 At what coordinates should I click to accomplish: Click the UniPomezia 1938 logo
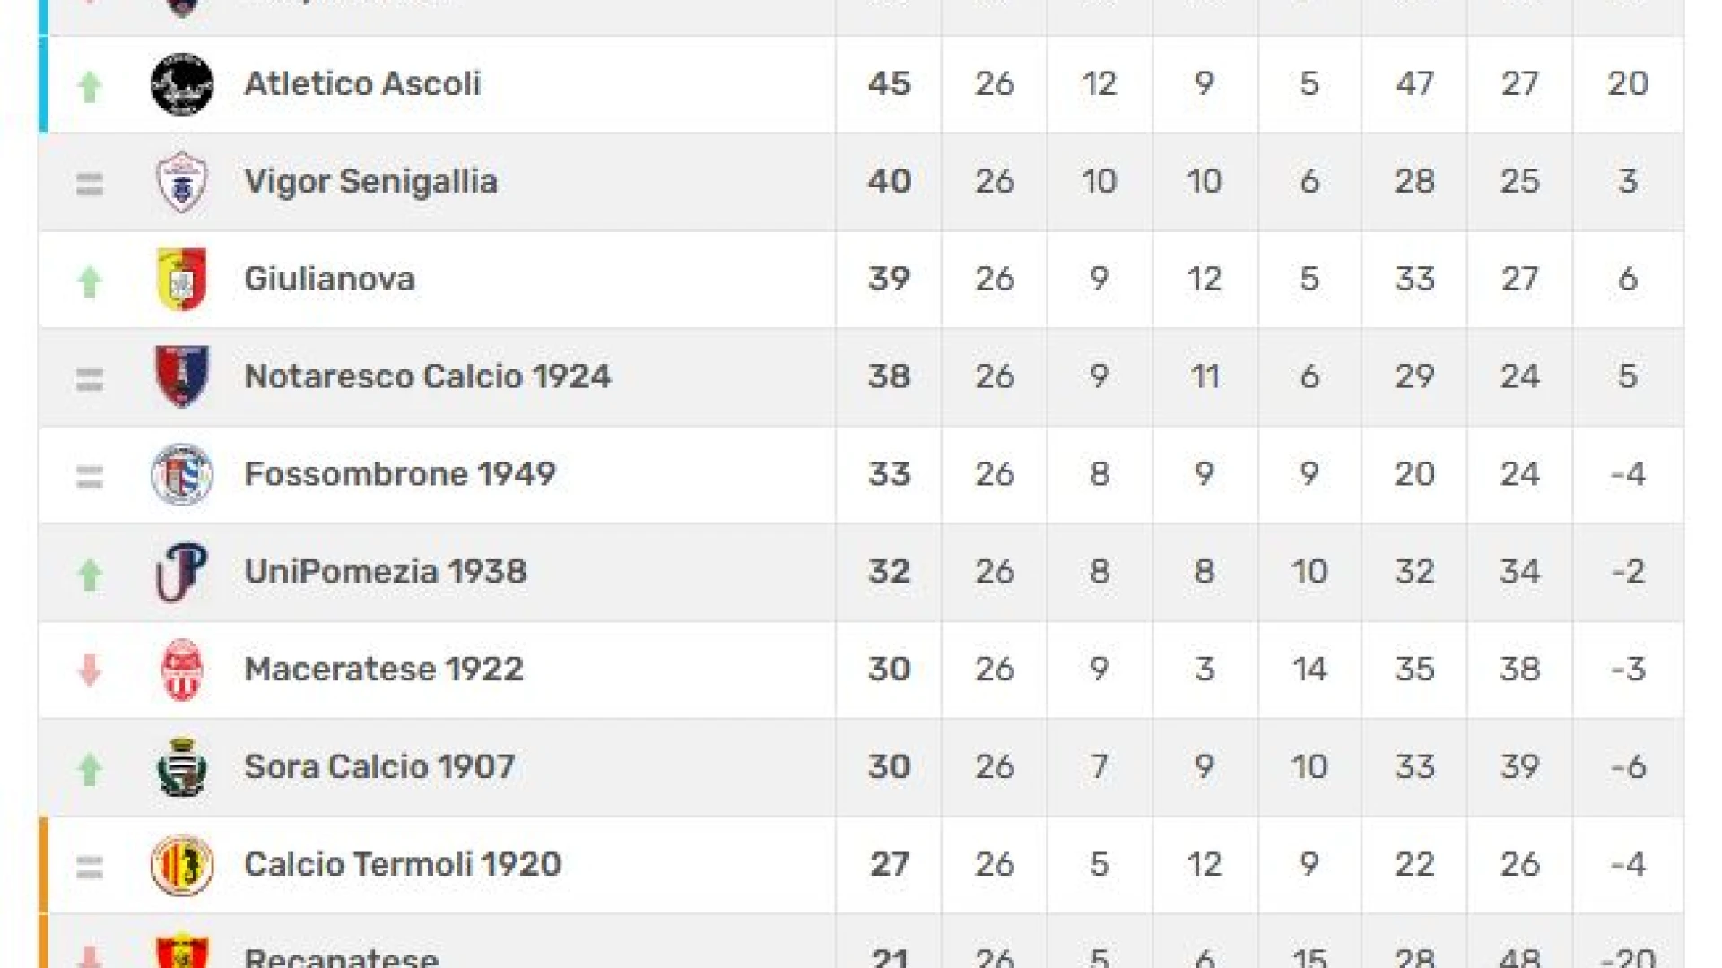pos(182,572)
